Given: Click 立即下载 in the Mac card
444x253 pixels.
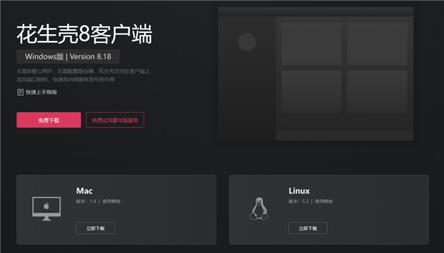Looking at the screenshot, I should tap(96, 228).
